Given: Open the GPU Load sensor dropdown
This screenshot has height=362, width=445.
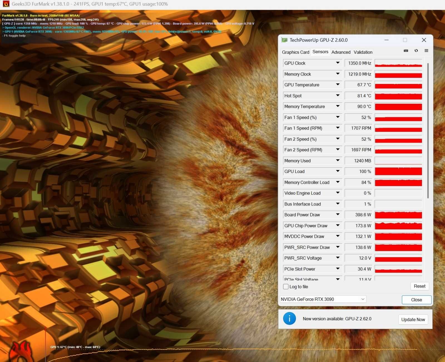Looking at the screenshot, I should [338, 172].
